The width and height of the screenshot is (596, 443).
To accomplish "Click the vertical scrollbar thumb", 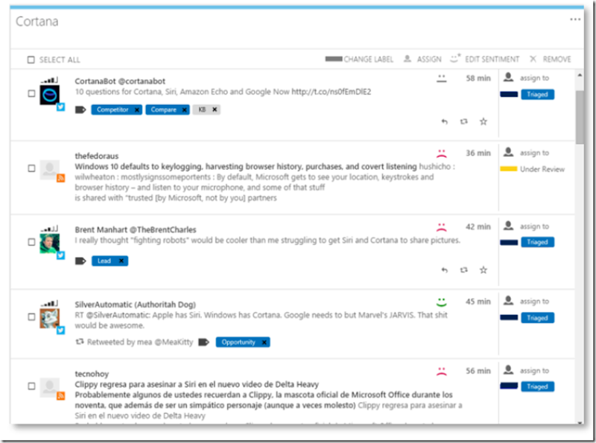I will point(580,117).
